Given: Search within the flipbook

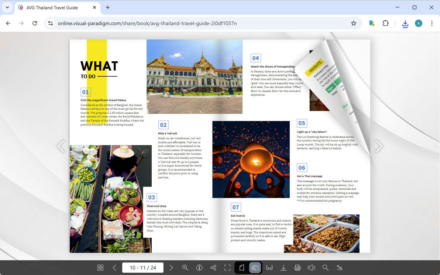Looking at the screenshot, I should point(326,267).
